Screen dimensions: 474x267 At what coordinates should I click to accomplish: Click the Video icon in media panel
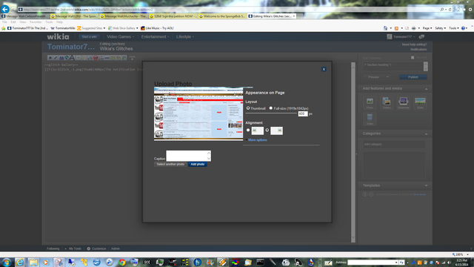coord(370,119)
